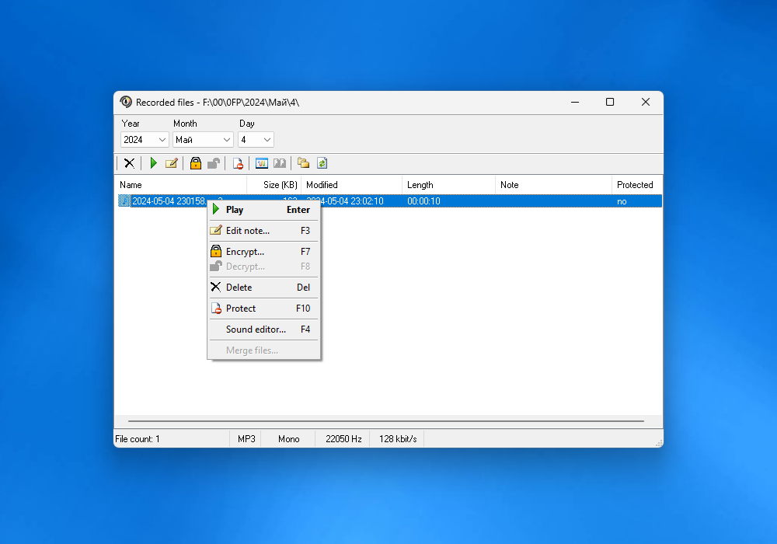The image size is (777, 544).
Task: Choose Protect in the context menu
Action: (x=264, y=309)
